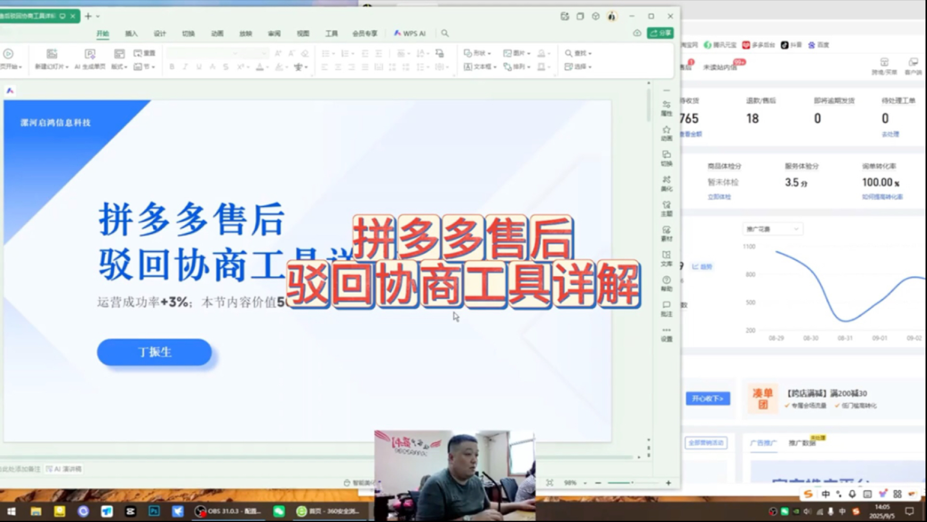Click the clear formatting eraser icon

(304, 53)
